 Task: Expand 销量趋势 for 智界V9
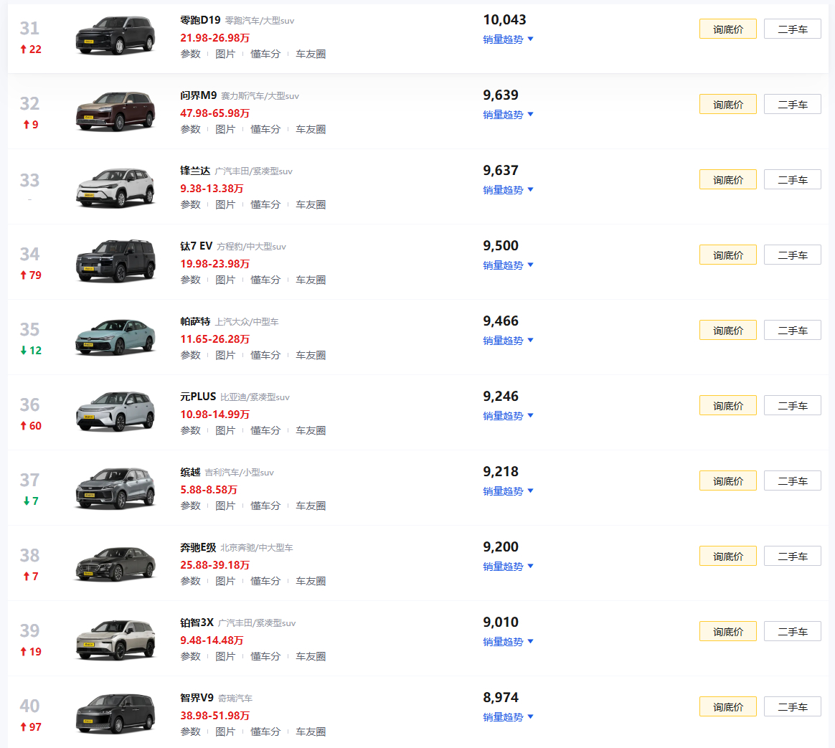[508, 716]
